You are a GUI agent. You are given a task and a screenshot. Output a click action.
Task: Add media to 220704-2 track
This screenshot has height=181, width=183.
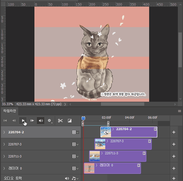coord(174,132)
